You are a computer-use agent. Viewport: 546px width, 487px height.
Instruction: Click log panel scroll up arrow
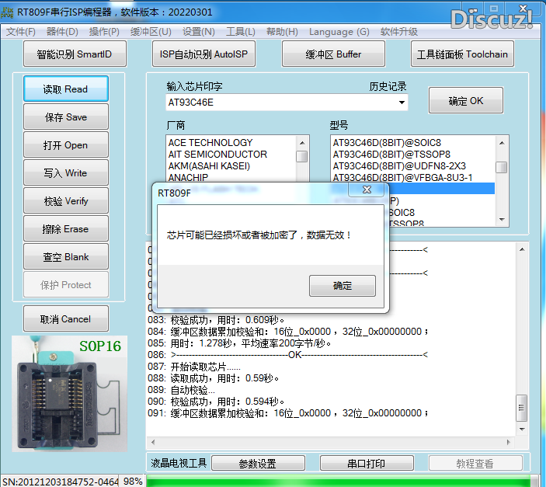click(522, 249)
